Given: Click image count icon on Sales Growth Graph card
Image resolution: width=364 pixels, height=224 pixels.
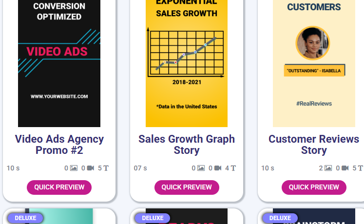Looking at the screenshot, I should pos(201,168).
